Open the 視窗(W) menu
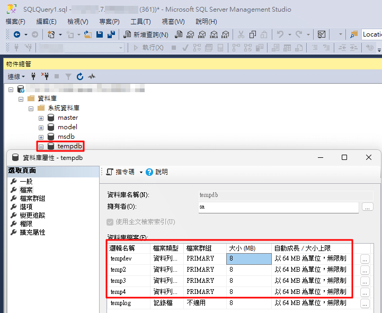The image size is (382, 313). pos(173,22)
